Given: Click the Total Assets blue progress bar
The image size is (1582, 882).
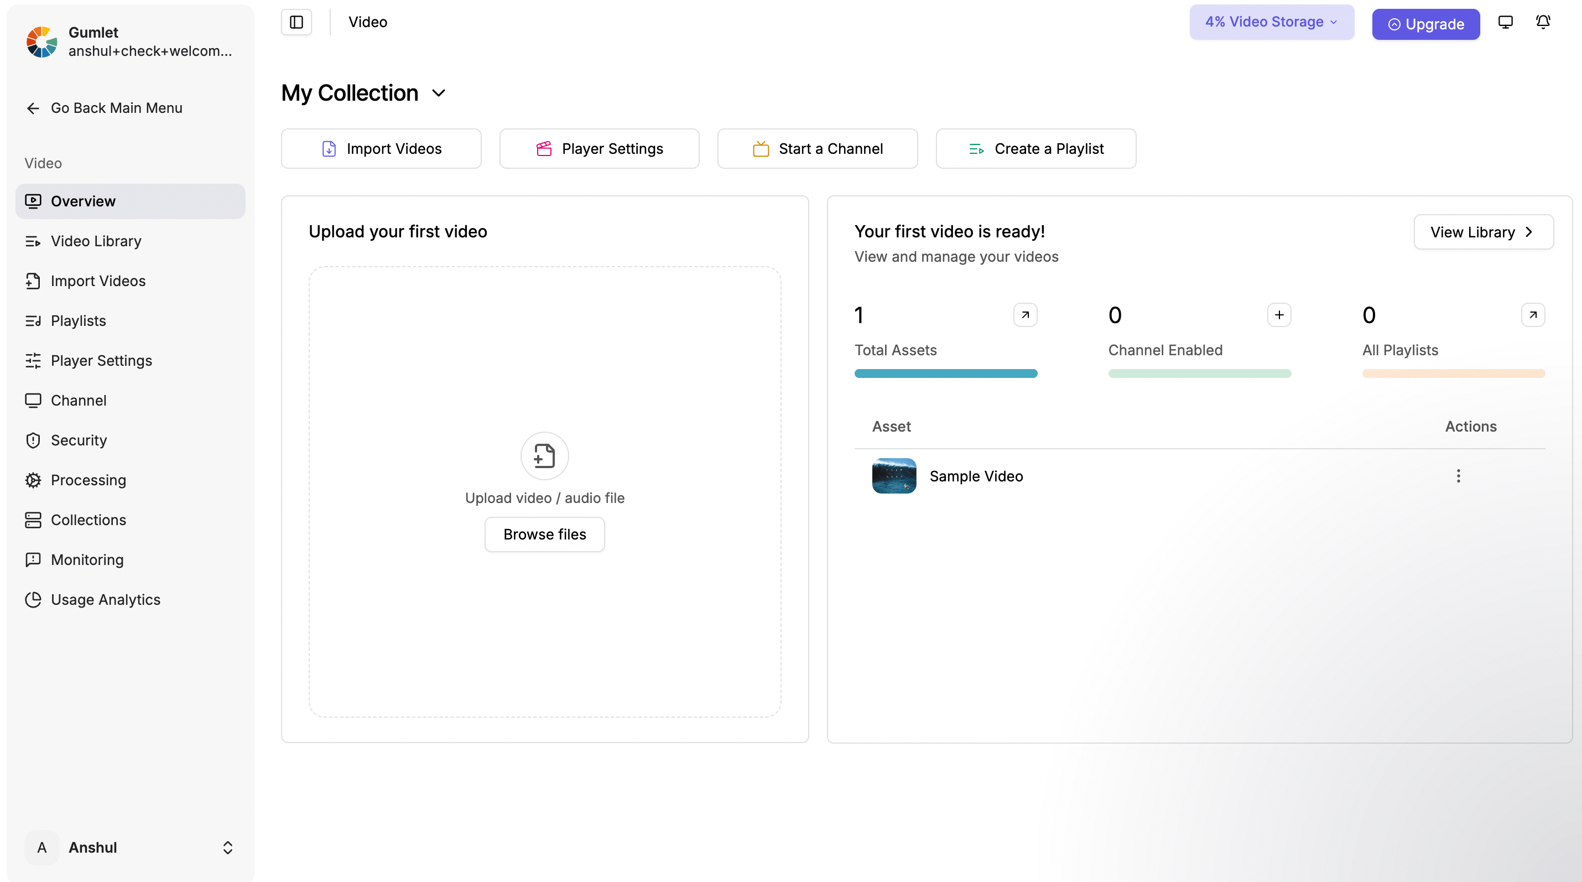Looking at the screenshot, I should pyautogui.click(x=946, y=373).
